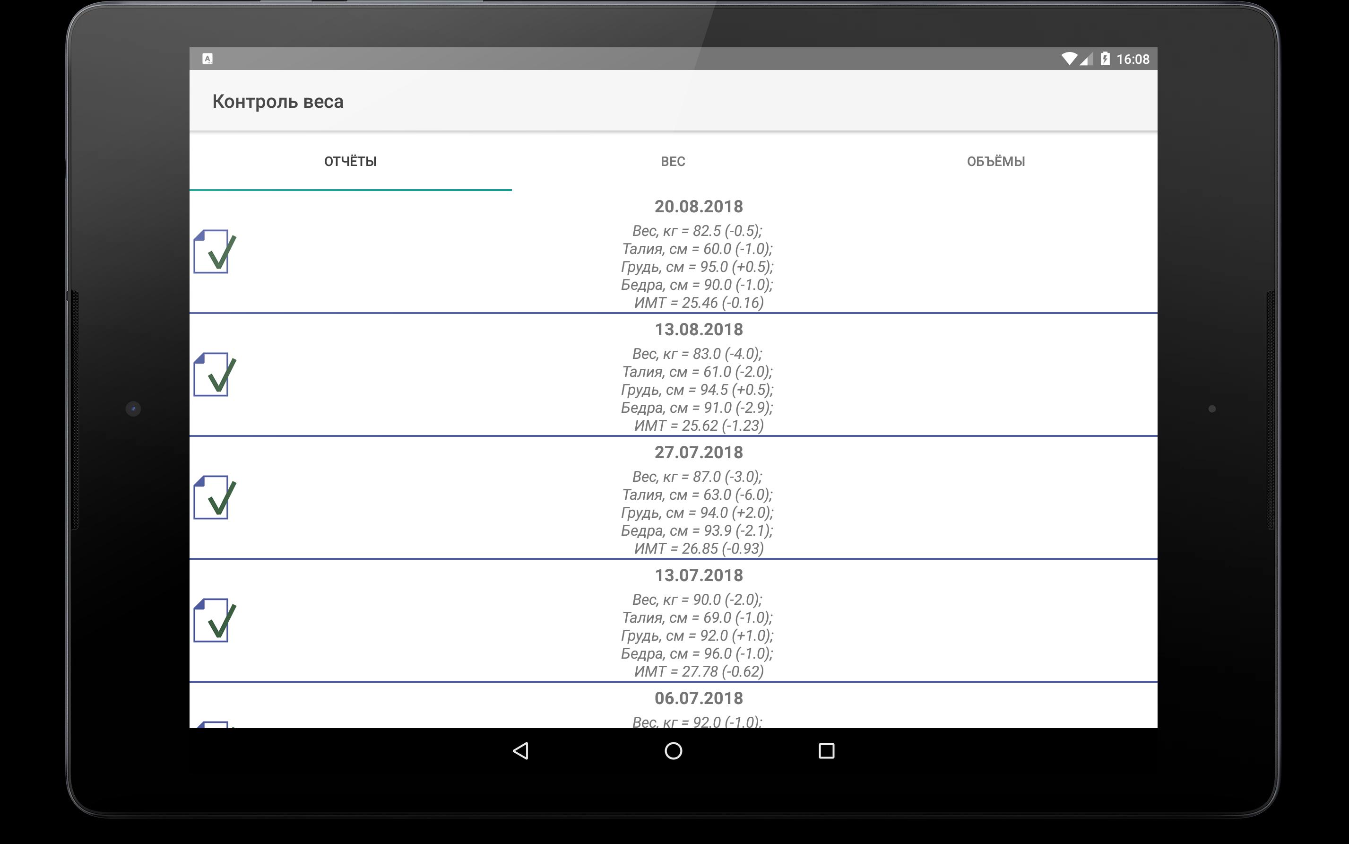The width and height of the screenshot is (1349, 844).
Task: Select the 27.07.2018 date heading
Action: (x=699, y=452)
